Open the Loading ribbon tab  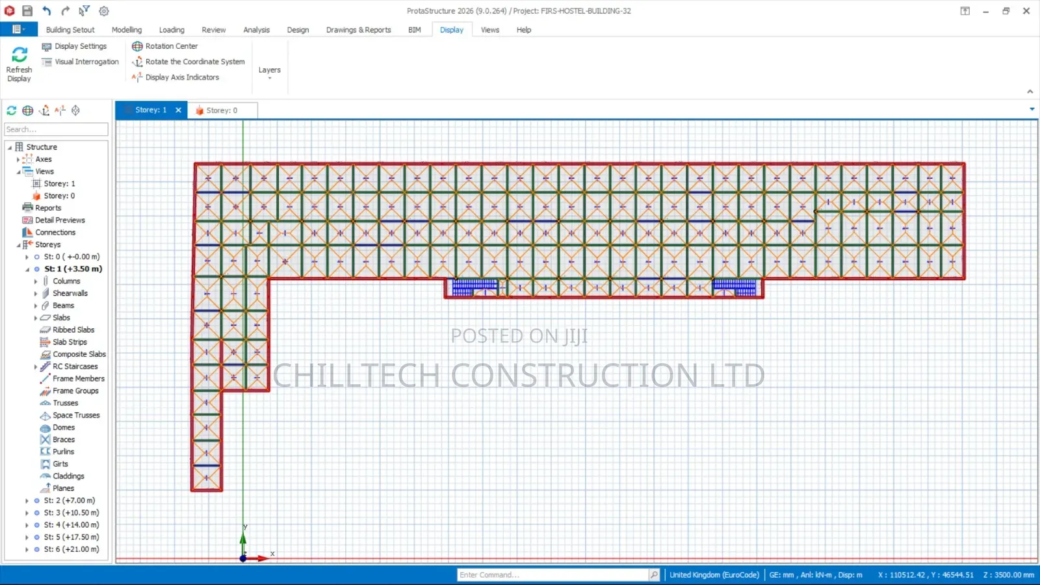click(x=172, y=30)
